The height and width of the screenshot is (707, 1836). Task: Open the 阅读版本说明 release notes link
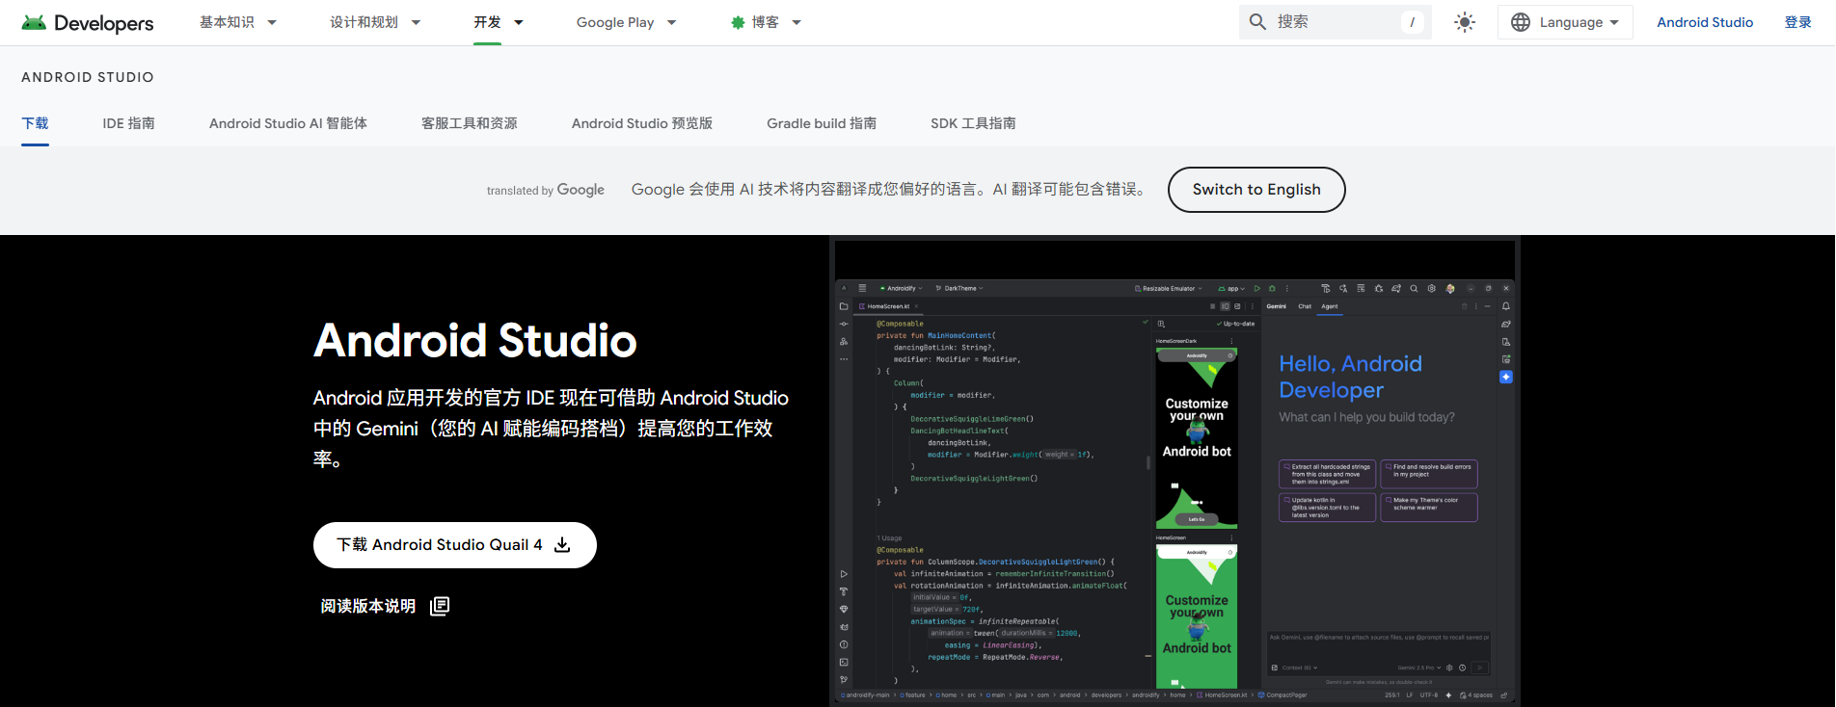[x=385, y=606]
